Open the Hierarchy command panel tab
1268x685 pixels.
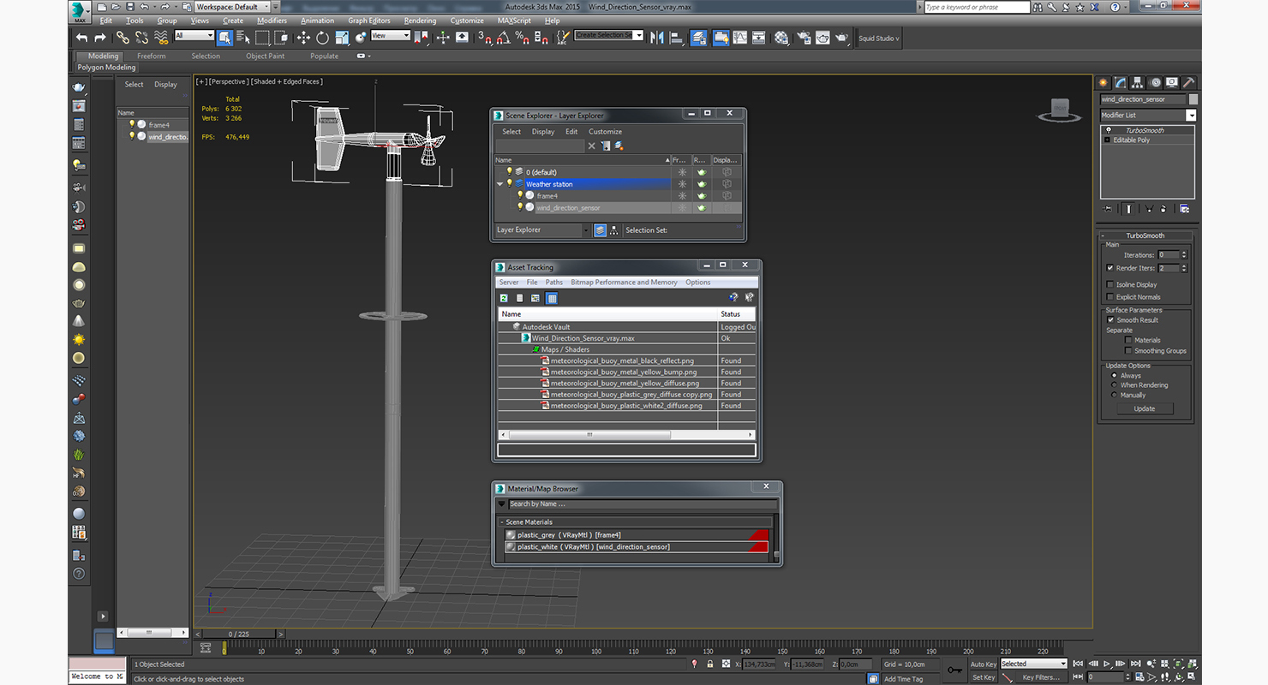1138,83
